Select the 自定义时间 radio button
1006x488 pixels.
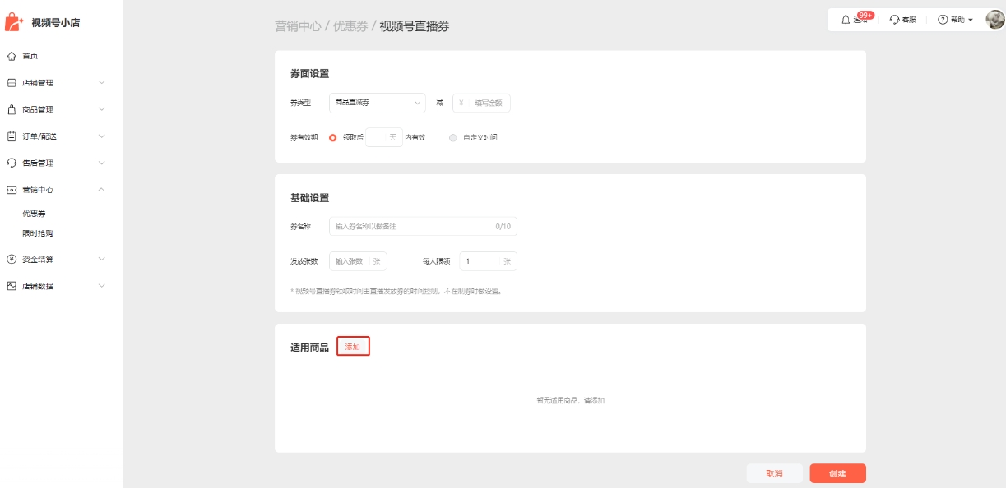pos(453,137)
